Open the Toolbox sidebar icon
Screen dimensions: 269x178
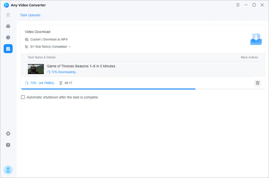point(8,26)
